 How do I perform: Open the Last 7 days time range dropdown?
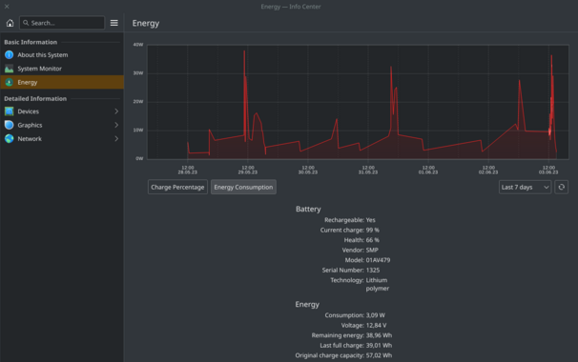click(x=525, y=187)
